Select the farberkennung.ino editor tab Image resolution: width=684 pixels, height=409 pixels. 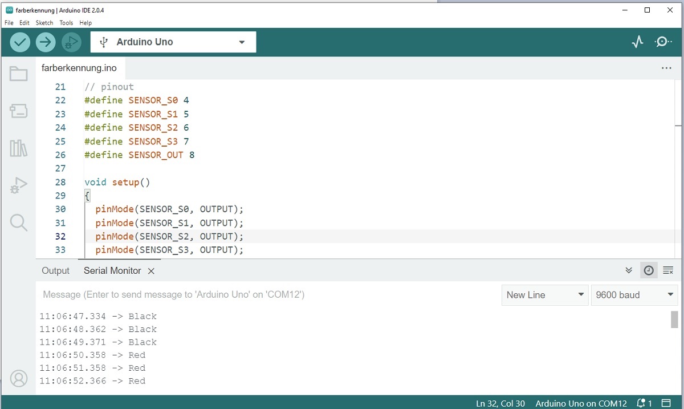79,68
